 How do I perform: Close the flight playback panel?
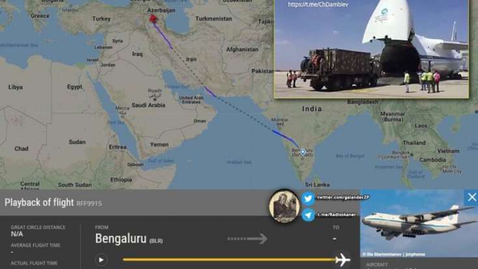471,197
